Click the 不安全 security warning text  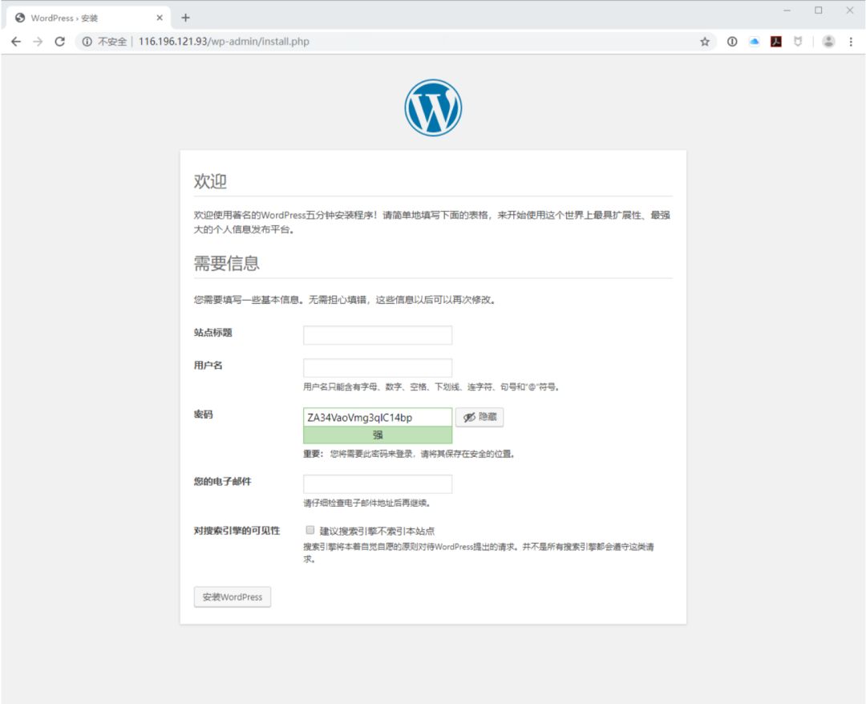point(112,42)
